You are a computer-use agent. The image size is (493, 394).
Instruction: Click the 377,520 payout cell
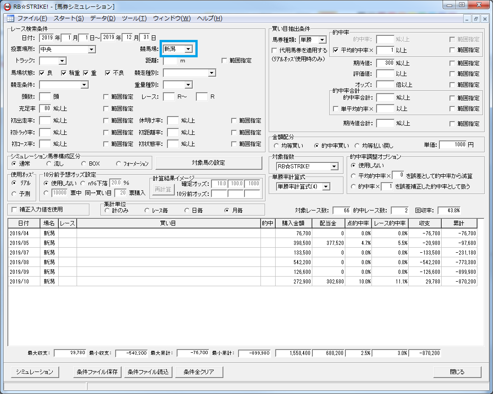coord(328,243)
